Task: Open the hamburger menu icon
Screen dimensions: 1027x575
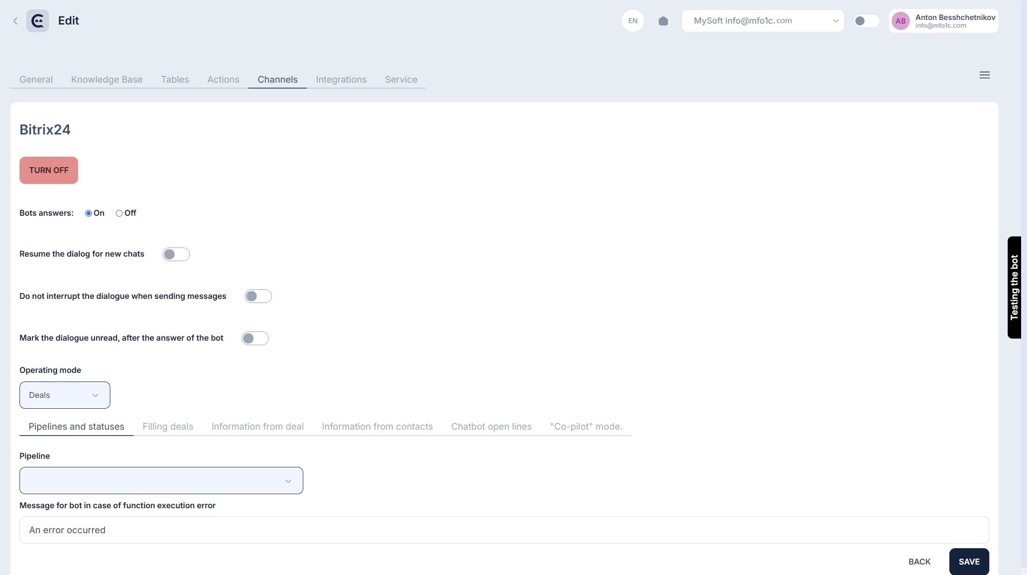Action: tap(984, 75)
